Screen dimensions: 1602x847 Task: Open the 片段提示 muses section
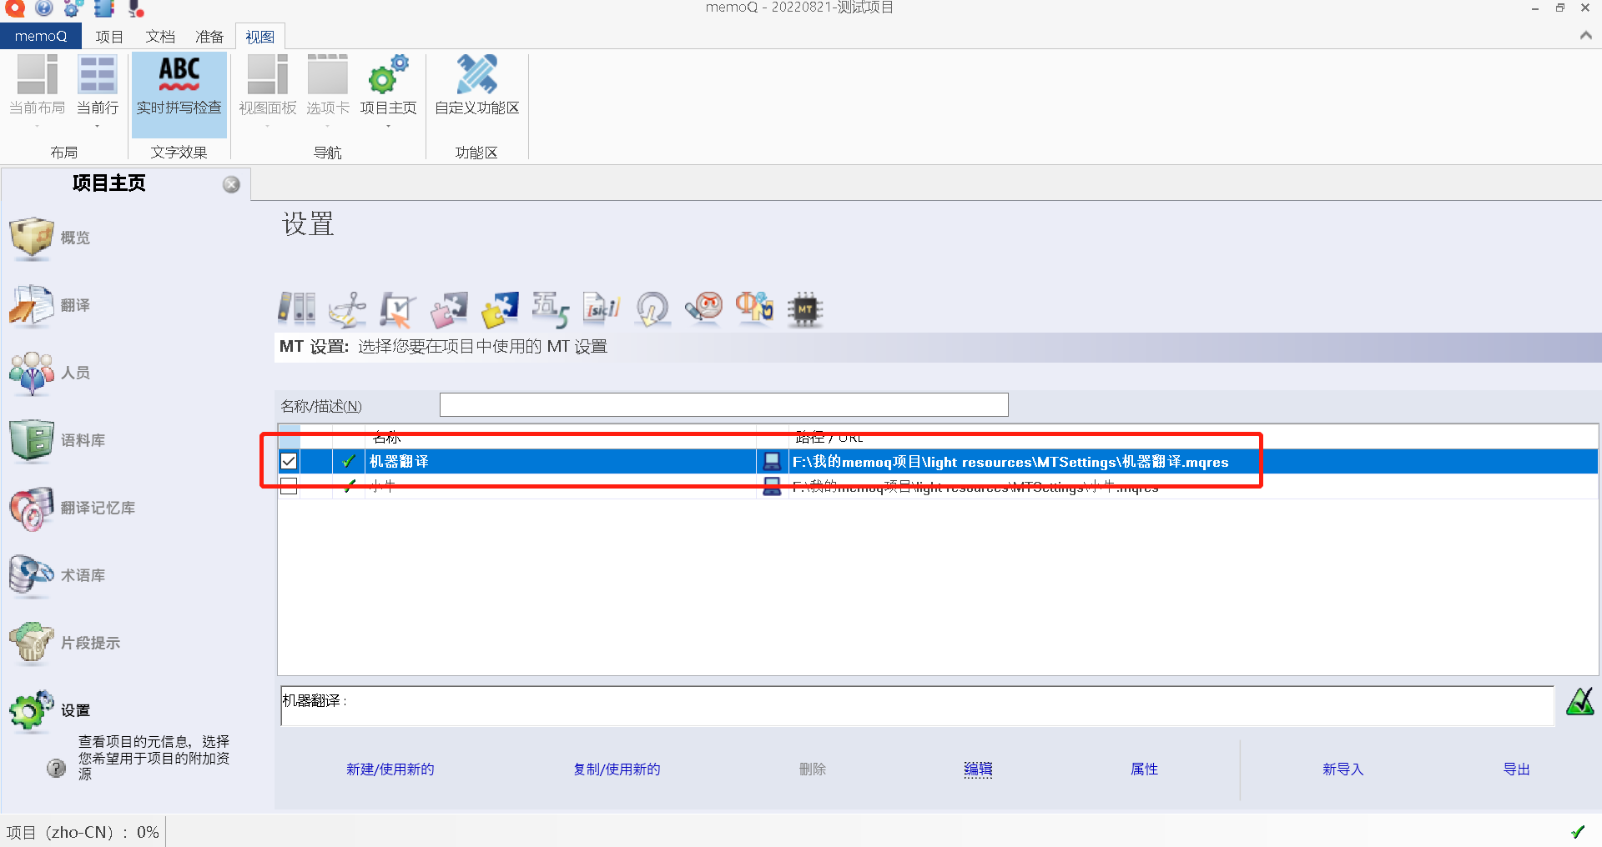click(x=64, y=643)
